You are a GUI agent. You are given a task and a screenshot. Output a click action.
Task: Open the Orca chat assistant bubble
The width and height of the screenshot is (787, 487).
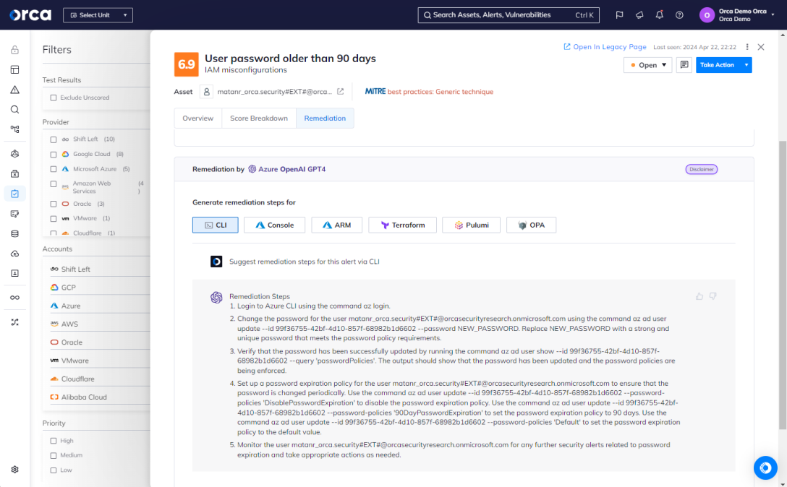coord(765,467)
